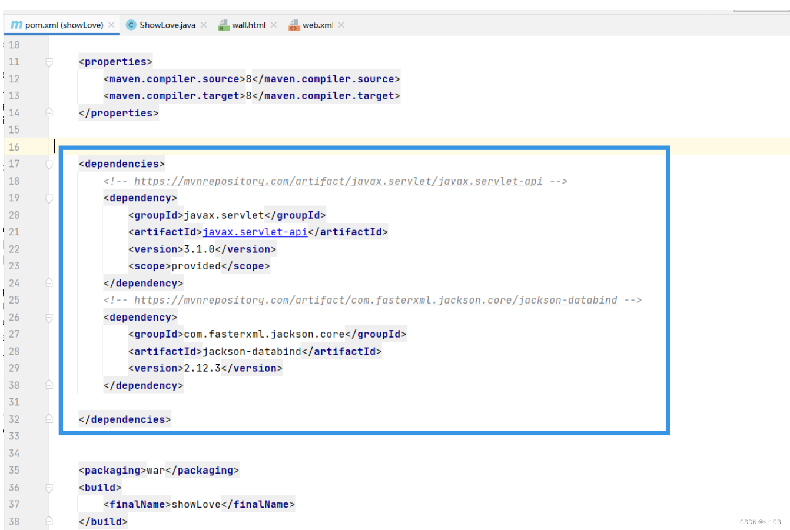Screen dimensions: 790x530
Task: Click the XML file icon on web.xml tab
Action: [x=294, y=25]
